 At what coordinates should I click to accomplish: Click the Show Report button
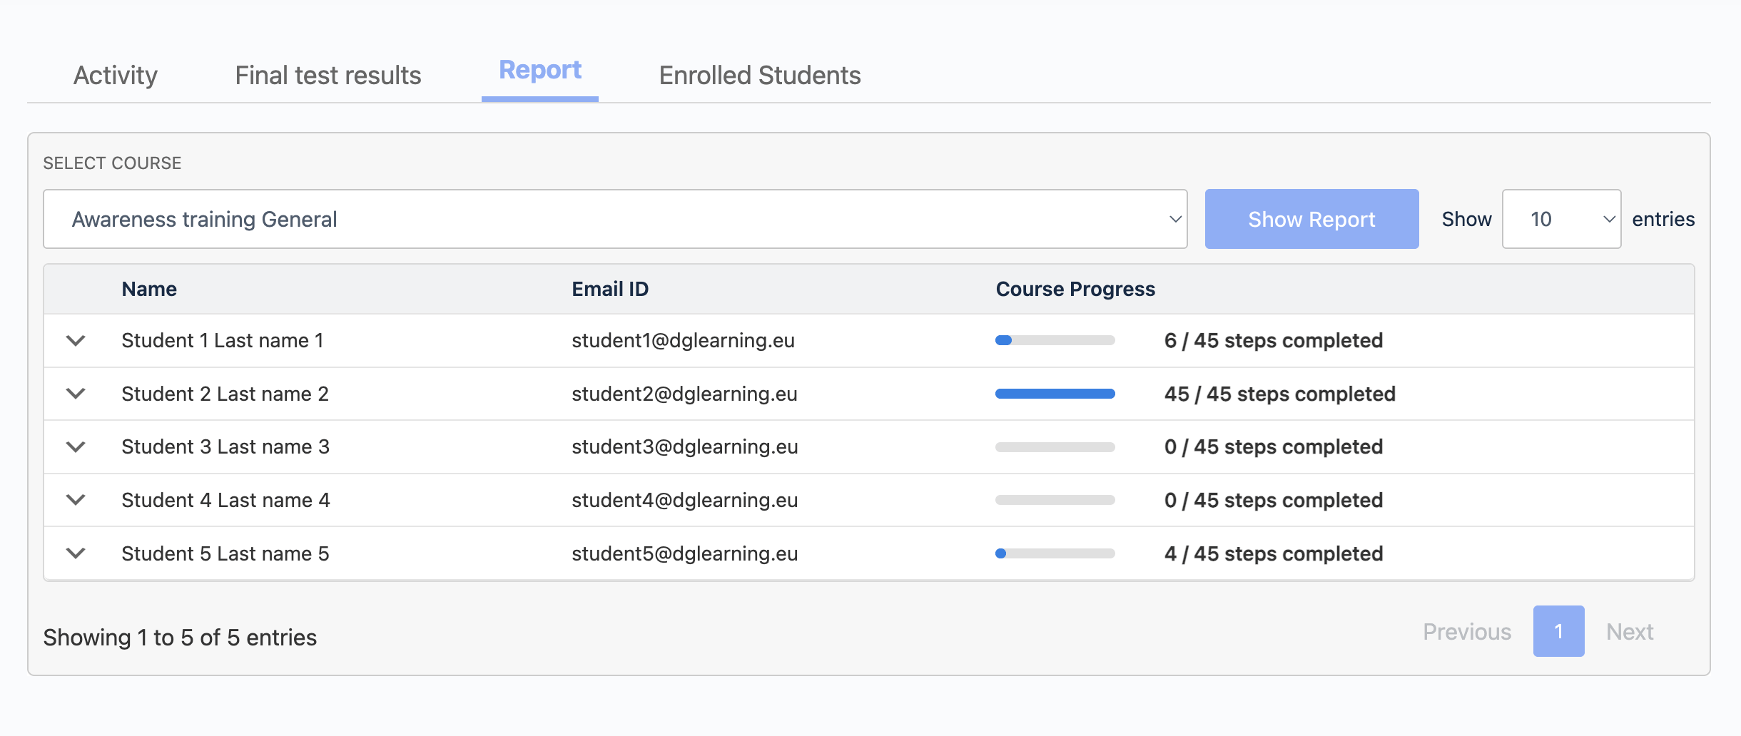(1311, 219)
